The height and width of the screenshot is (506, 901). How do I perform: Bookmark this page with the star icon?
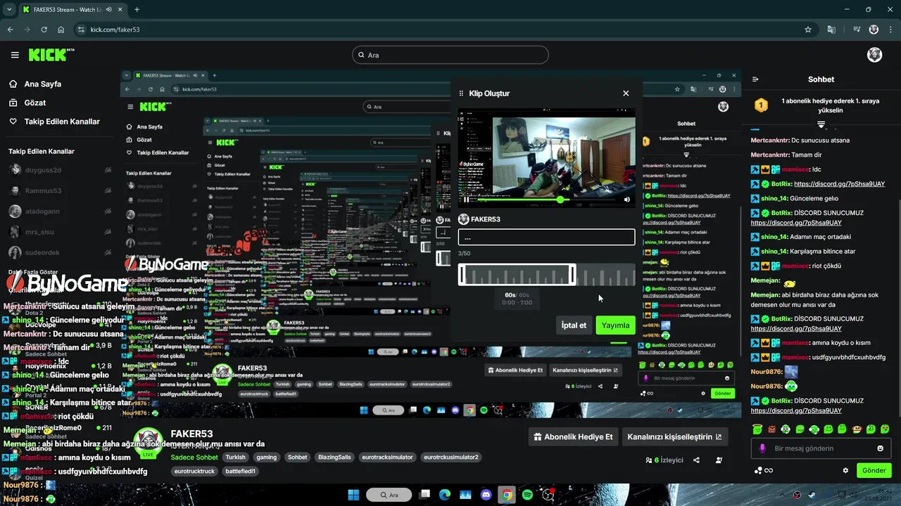(808, 30)
